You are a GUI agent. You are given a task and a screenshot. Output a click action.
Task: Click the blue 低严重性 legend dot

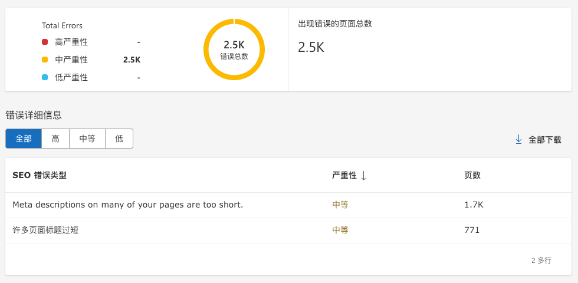pyautogui.click(x=45, y=77)
